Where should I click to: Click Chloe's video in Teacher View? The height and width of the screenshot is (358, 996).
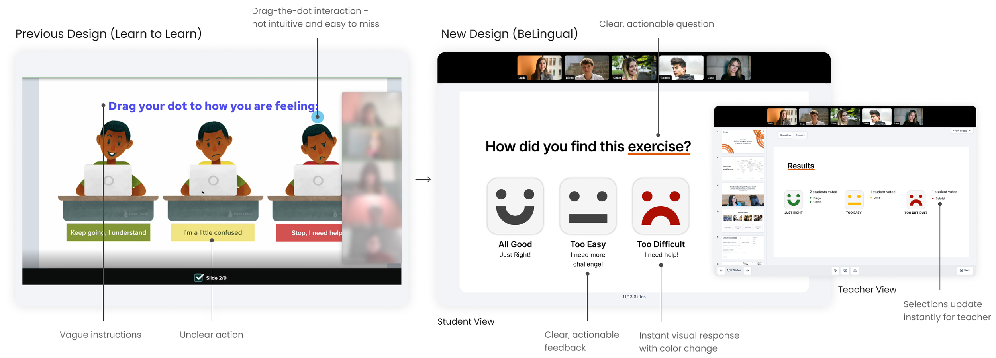click(x=845, y=117)
